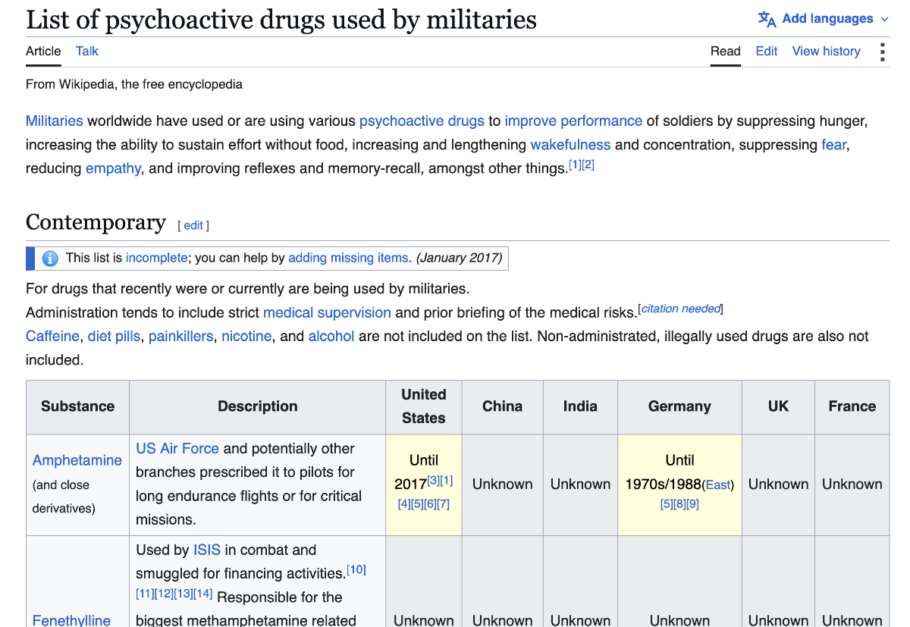The height and width of the screenshot is (627, 910).
Task: Open the Amphetamine substance link
Action: coord(77,460)
